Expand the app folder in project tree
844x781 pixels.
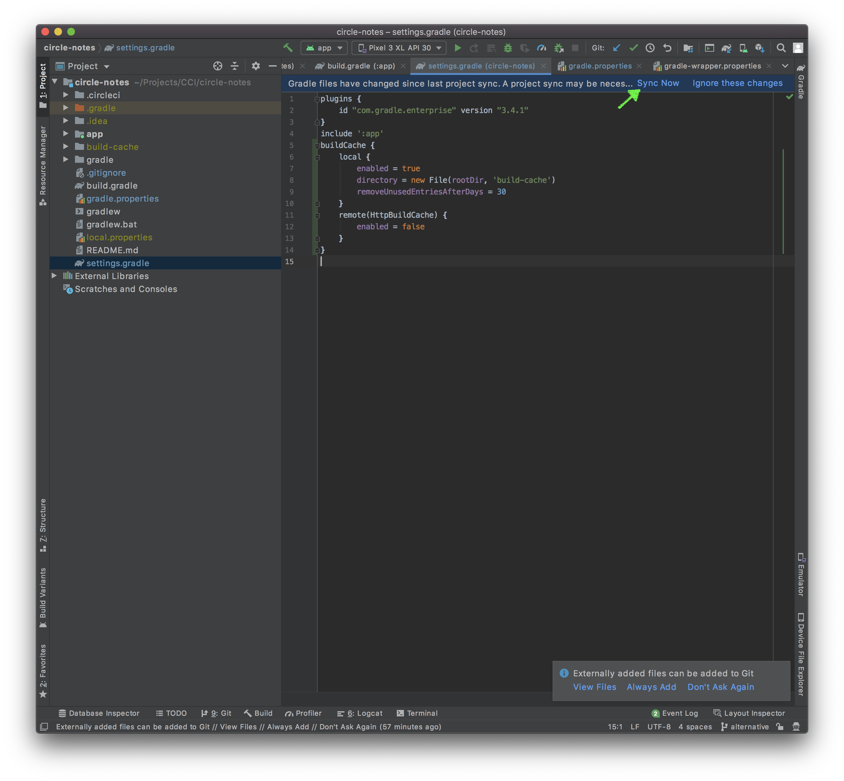(x=66, y=134)
